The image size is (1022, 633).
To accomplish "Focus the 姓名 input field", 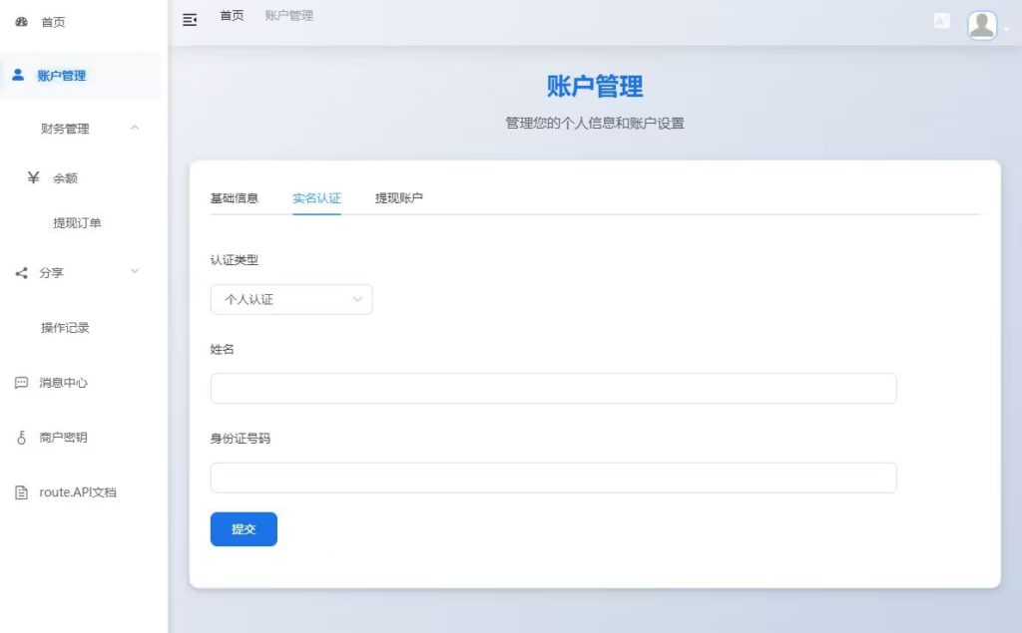I will 553,389.
